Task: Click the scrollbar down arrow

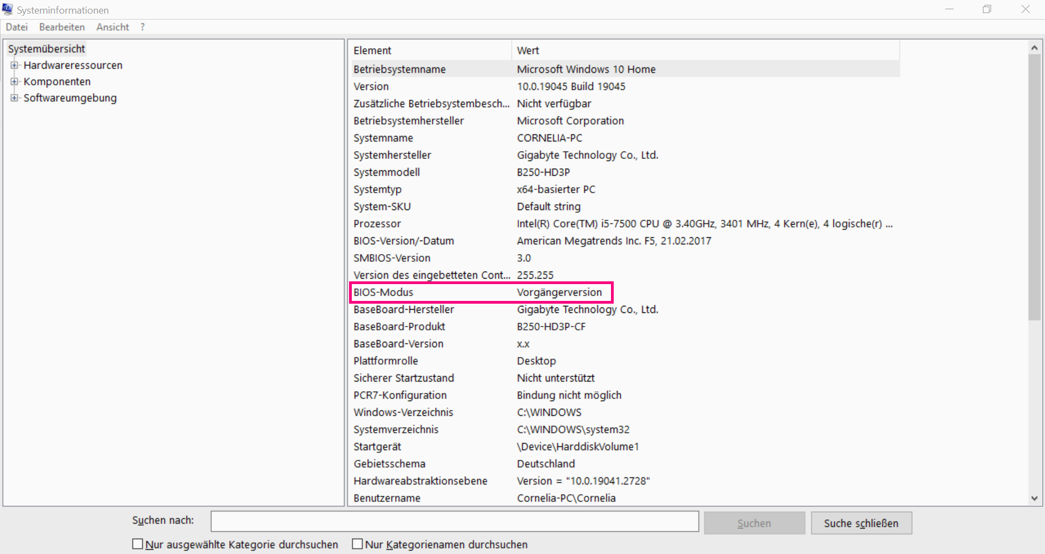Action: [1035, 498]
